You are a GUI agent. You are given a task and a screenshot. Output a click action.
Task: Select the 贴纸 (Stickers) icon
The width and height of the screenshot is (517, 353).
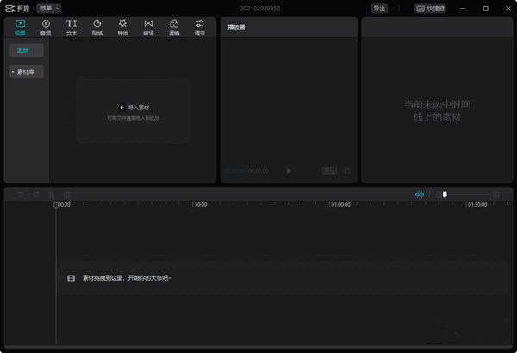[97, 27]
